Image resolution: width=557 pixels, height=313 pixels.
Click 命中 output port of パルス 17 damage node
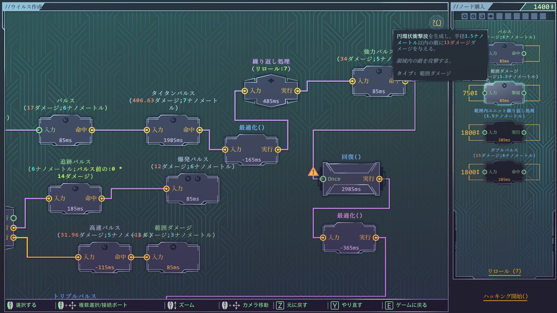[92, 130]
